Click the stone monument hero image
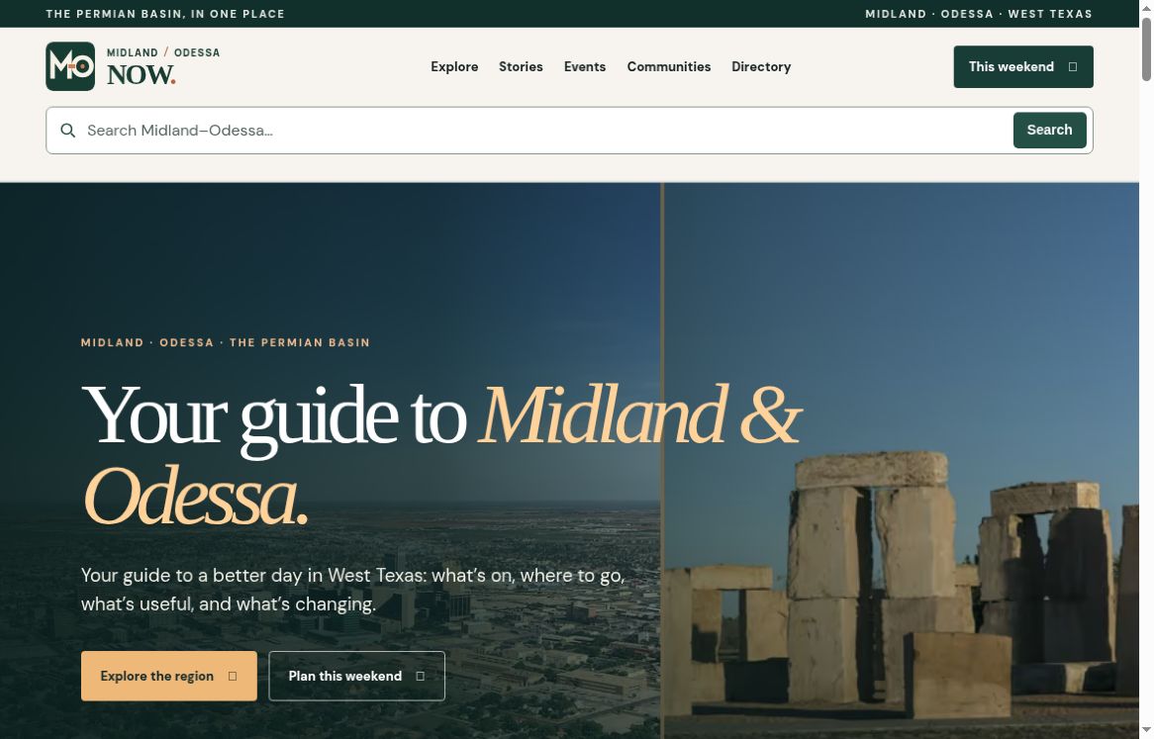The width and height of the screenshot is (1154, 739). 902,460
